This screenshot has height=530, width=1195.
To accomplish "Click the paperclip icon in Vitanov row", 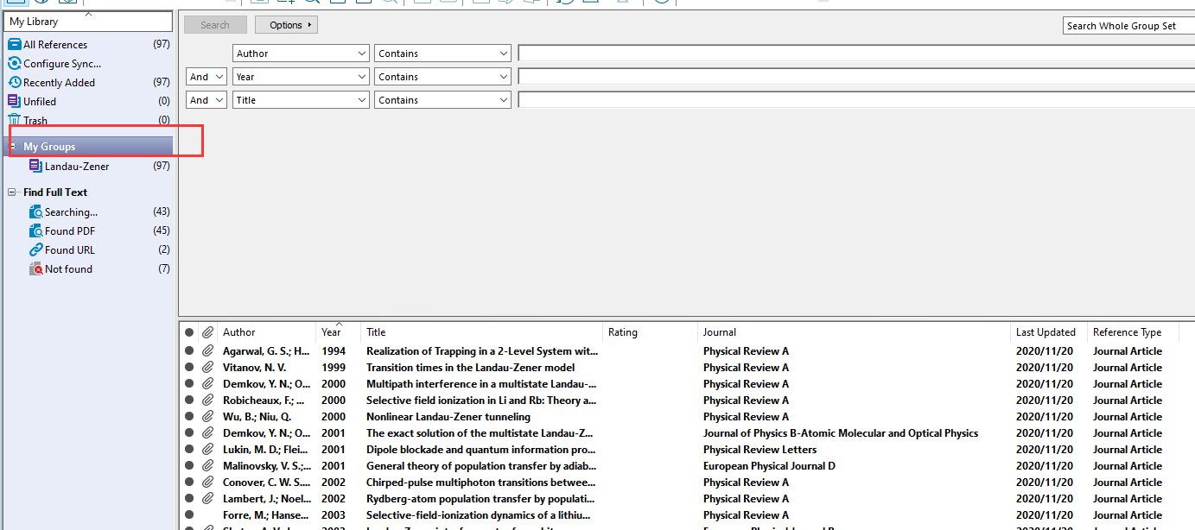I will click(x=207, y=368).
